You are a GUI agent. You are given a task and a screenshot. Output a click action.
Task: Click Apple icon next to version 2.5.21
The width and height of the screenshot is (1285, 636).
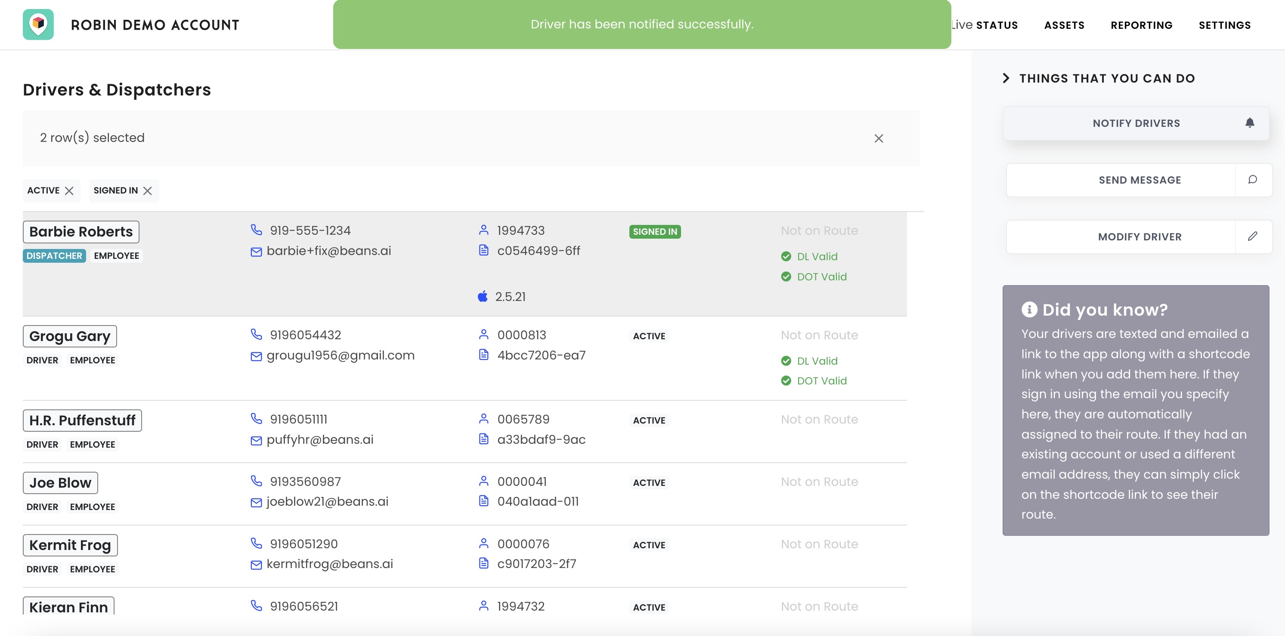coord(483,296)
